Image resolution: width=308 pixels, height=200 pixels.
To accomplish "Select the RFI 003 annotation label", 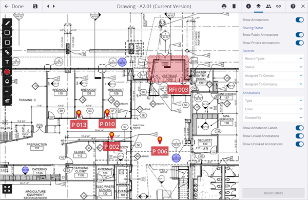I will tap(178, 90).
